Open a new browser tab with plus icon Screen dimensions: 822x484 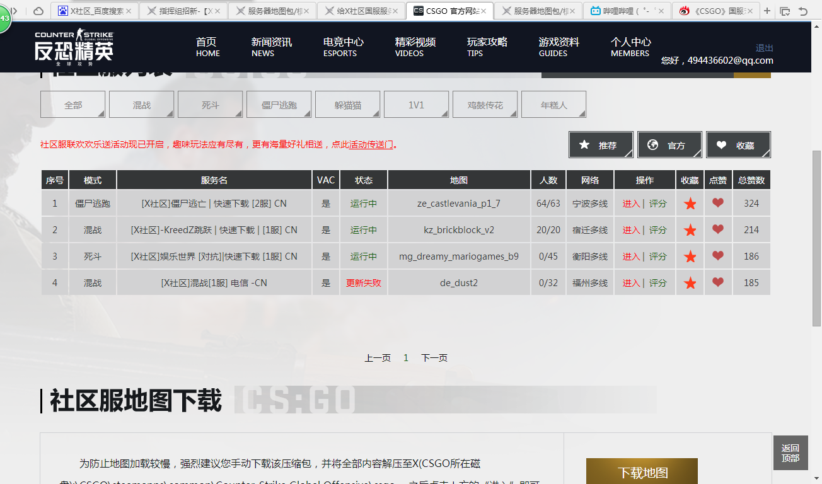(766, 11)
